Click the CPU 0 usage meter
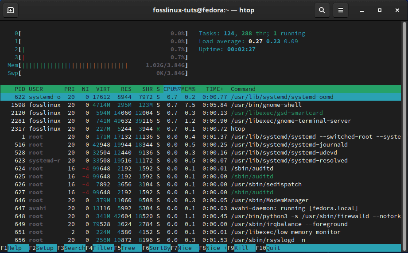This screenshot has height=253, width=408. tap(101, 34)
